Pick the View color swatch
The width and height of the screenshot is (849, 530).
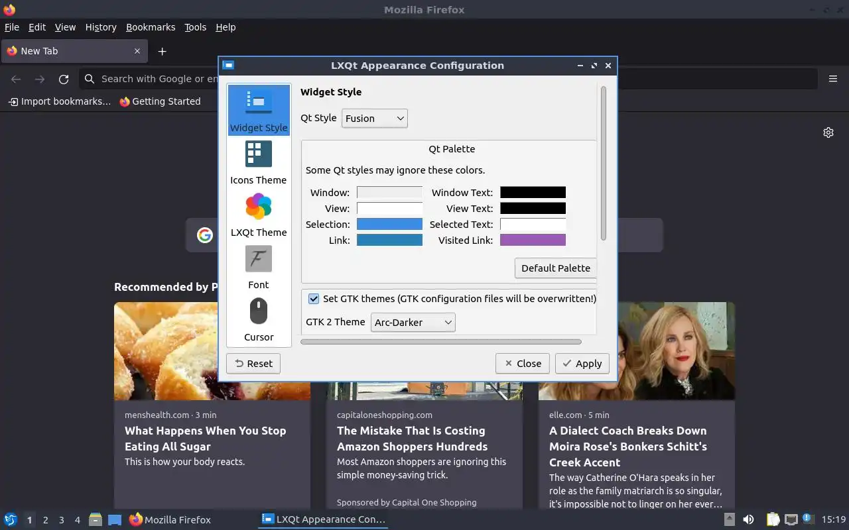(x=389, y=209)
